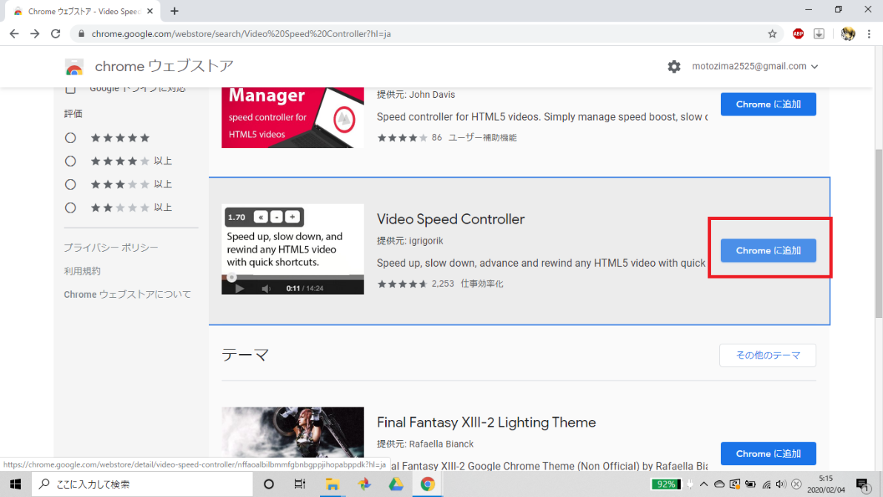
Task: View site security lock information
Action: coord(81,34)
